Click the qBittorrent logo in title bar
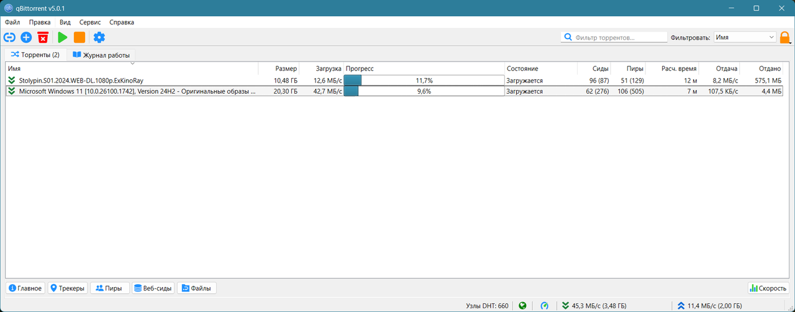 click(x=9, y=8)
